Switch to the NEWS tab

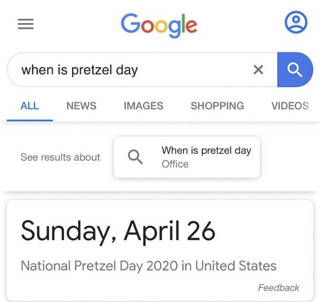click(x=81, y=106)
